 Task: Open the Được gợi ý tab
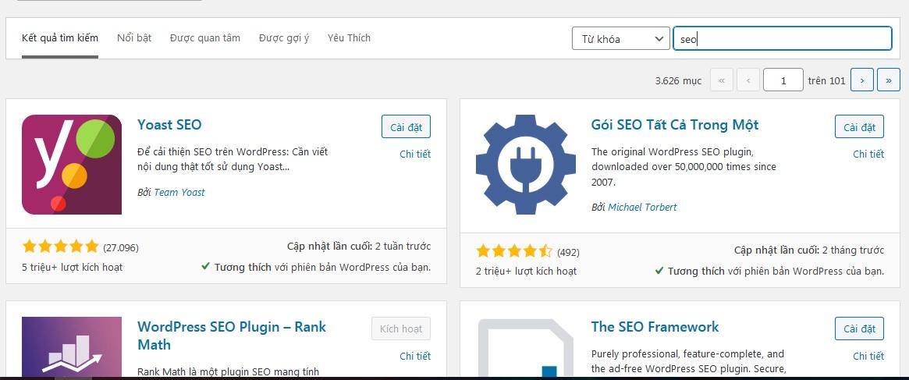[x=284, y=37]
